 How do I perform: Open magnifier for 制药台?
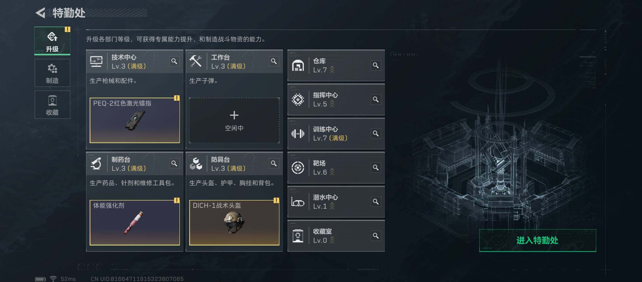[x=174, y=163]
